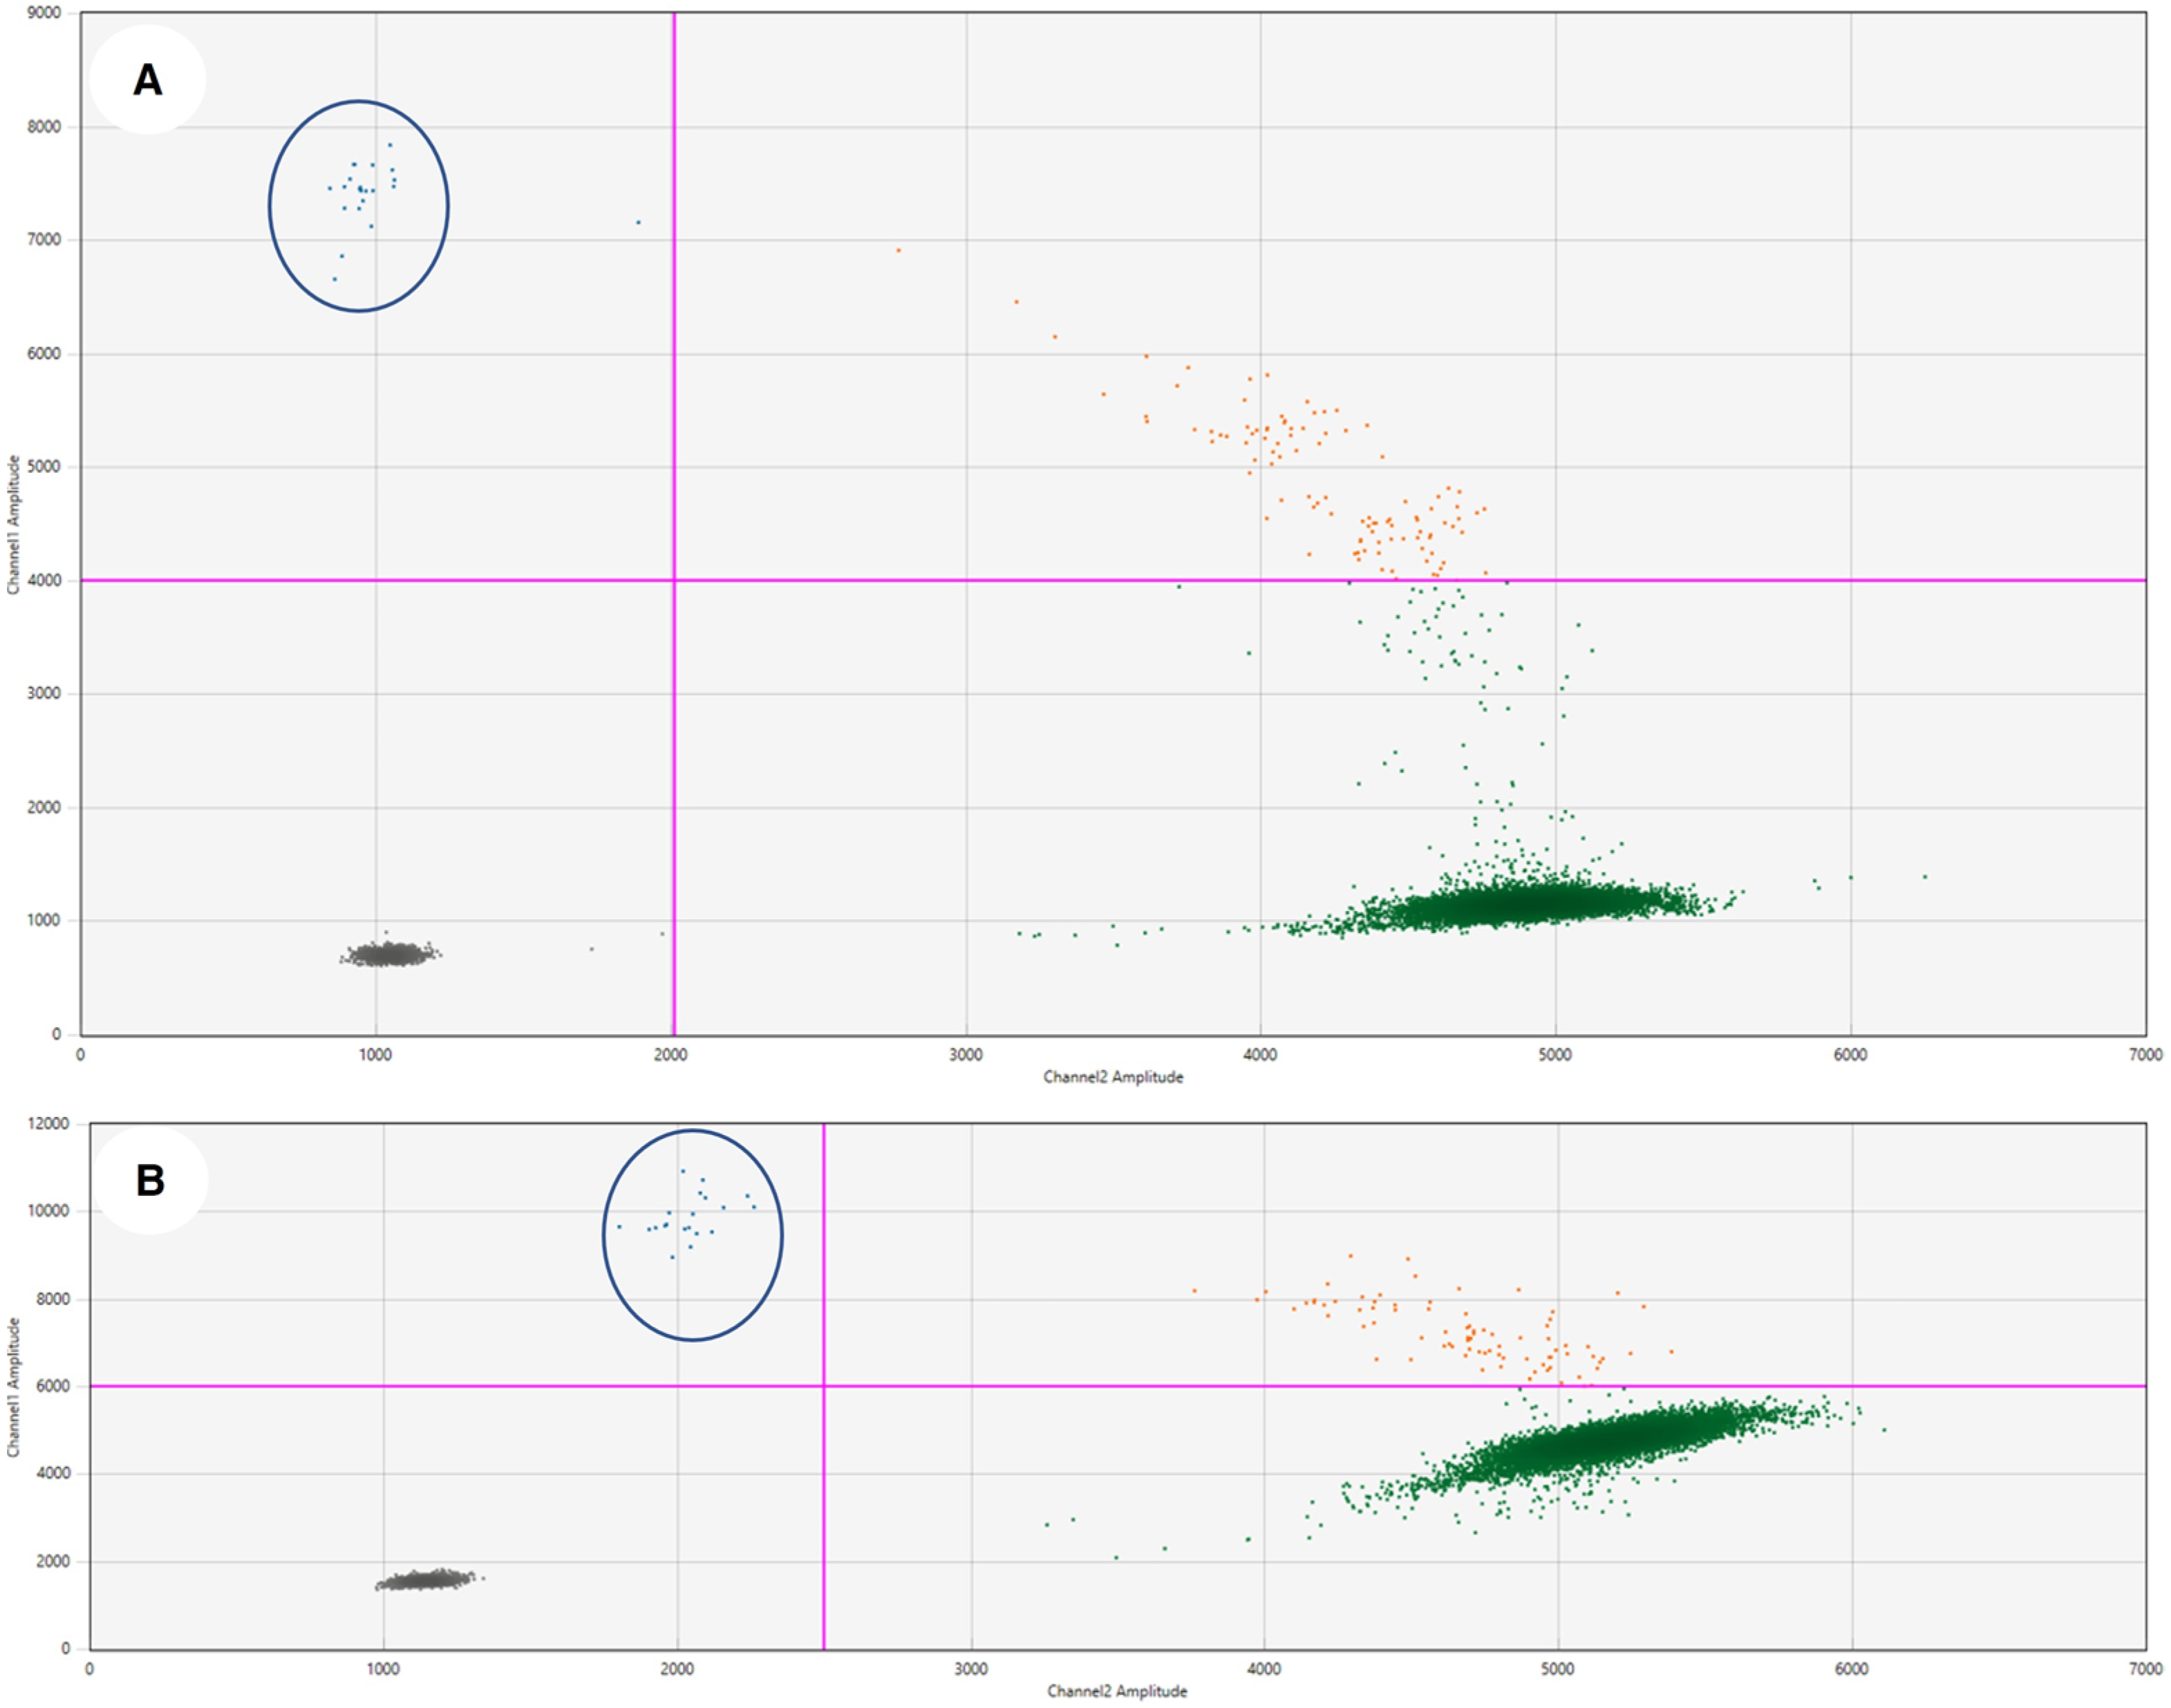Click the 12000 tick label on plot B
The height and width of the screenshot is (1708, 2171).
[x=48, y=1124]
